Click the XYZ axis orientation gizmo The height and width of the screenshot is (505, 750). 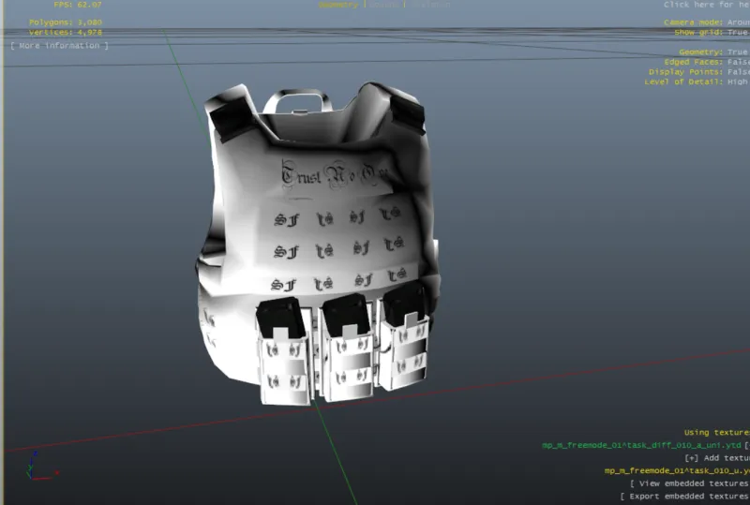pyautogui.click(x=40, y=466)
